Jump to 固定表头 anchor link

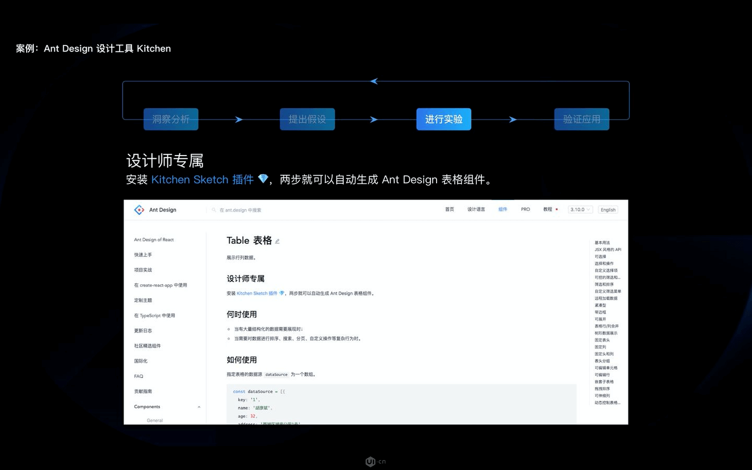[x=602, y=340]
